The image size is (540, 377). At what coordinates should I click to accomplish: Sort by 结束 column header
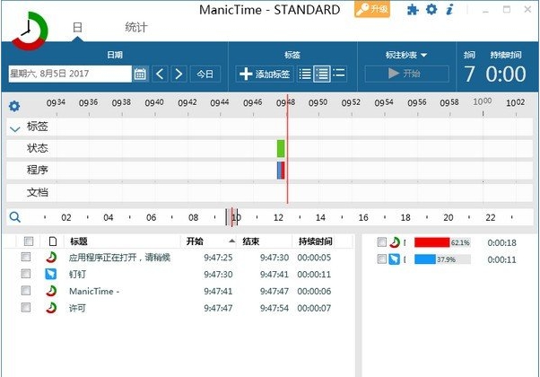(251, 241)
